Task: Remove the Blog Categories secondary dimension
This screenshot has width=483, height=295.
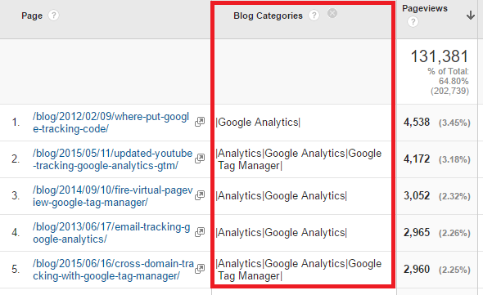Action: click(332, 13)
